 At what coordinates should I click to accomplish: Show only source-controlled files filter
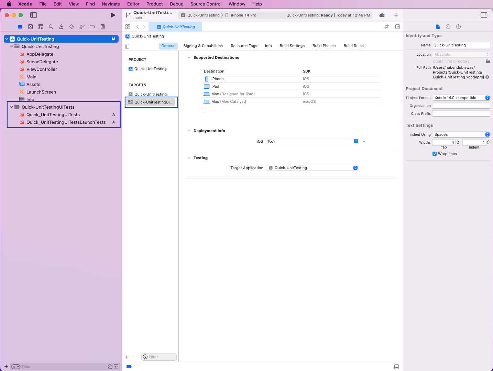(x=116, y=367)
